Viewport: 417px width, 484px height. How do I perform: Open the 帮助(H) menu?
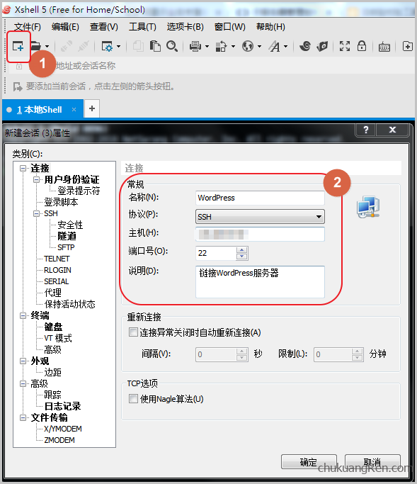click(270, 27)
